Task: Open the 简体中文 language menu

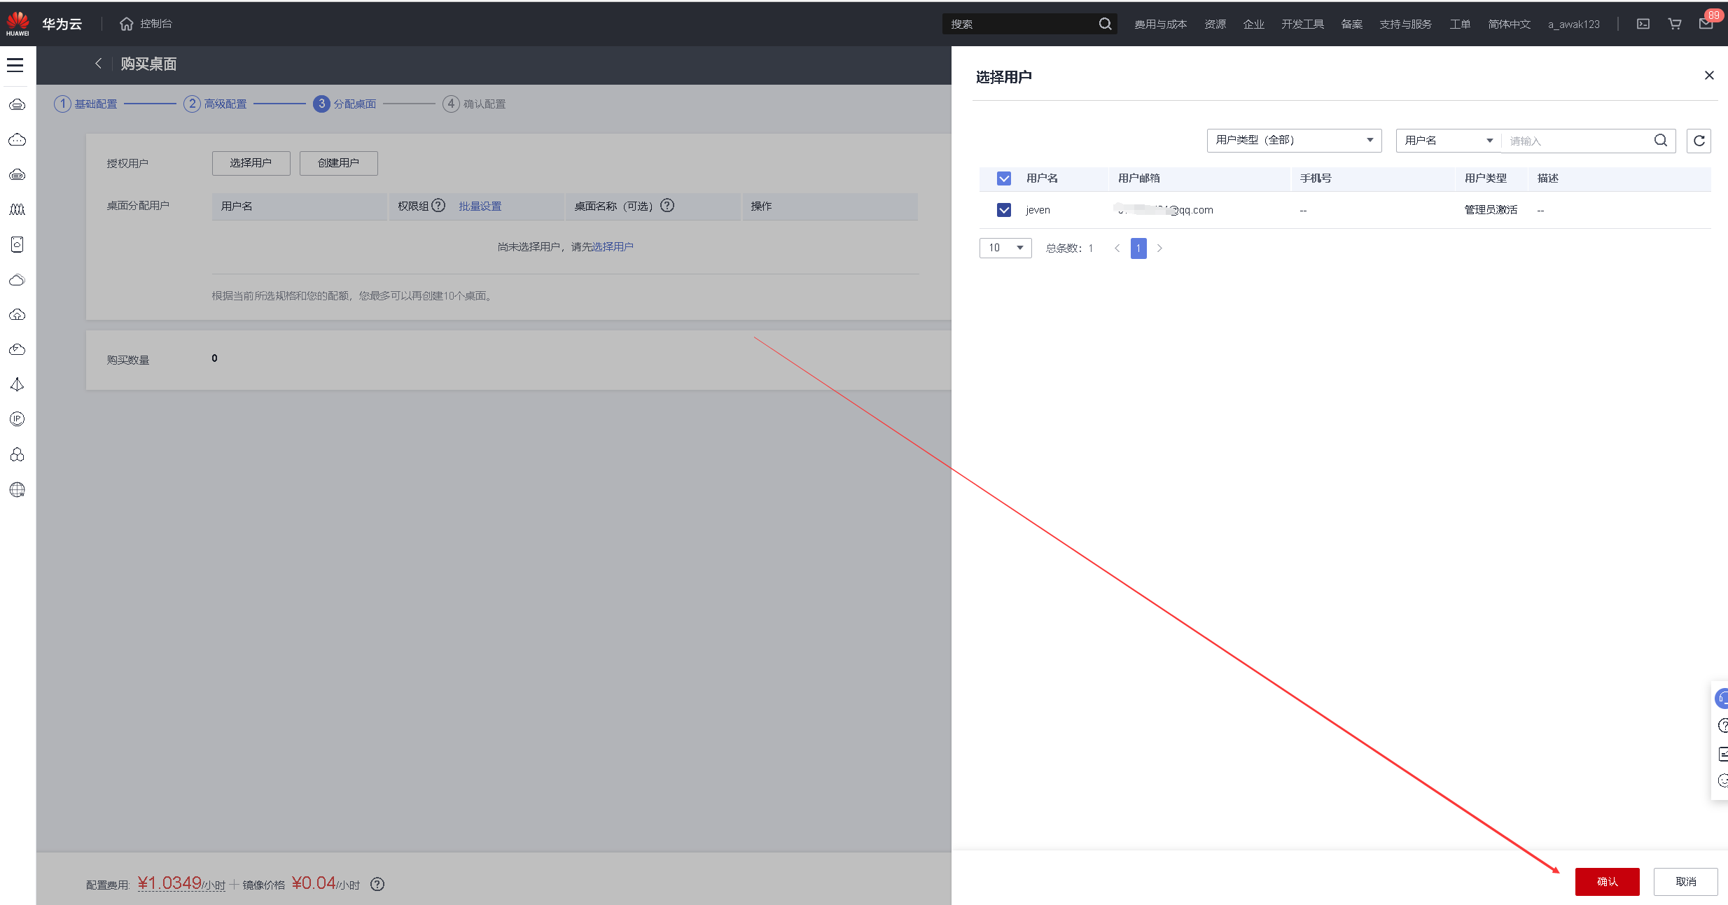Action: point(1509,24)
